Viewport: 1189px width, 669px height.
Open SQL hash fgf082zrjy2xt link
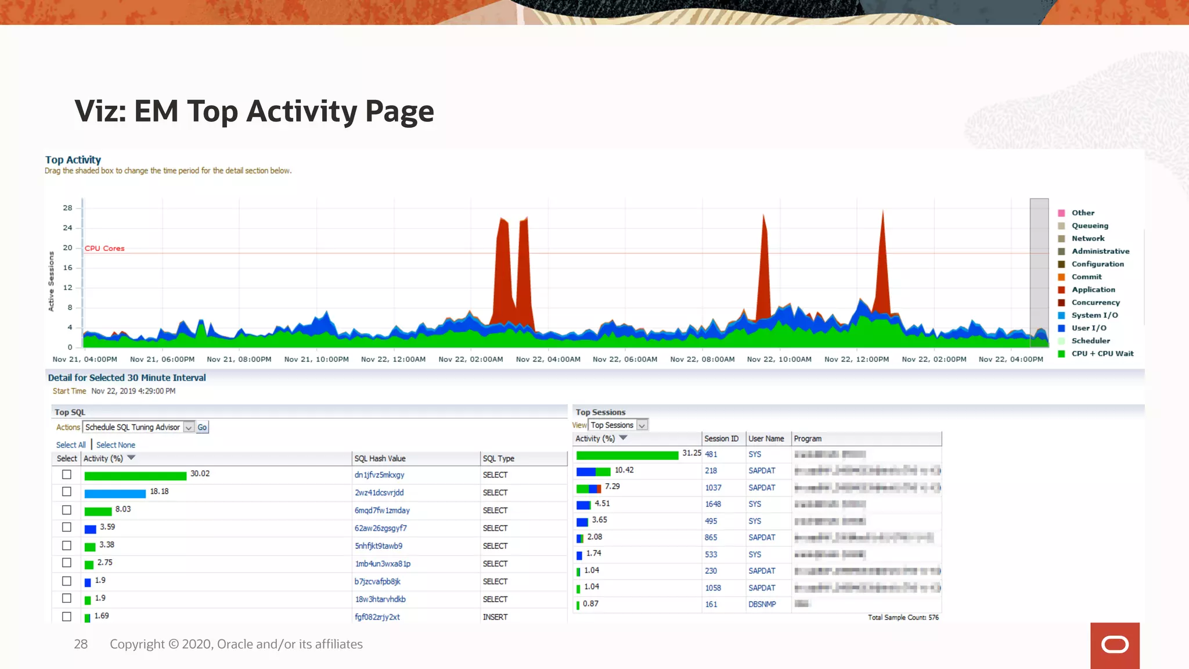click(x=377, y=617)
